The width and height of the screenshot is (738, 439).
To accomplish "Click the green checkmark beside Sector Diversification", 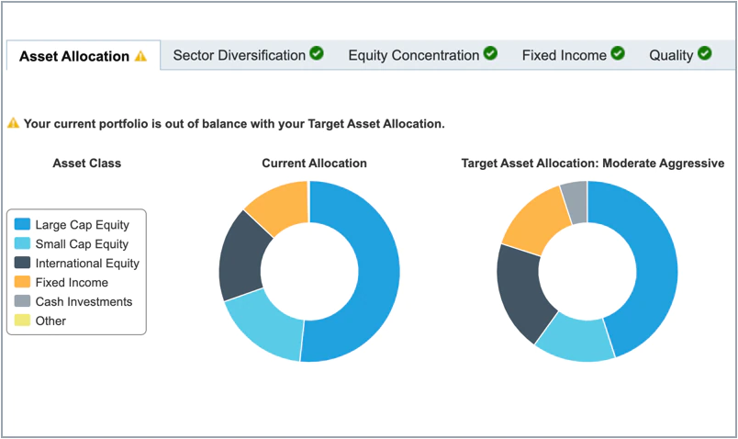I will pos(317,54).
